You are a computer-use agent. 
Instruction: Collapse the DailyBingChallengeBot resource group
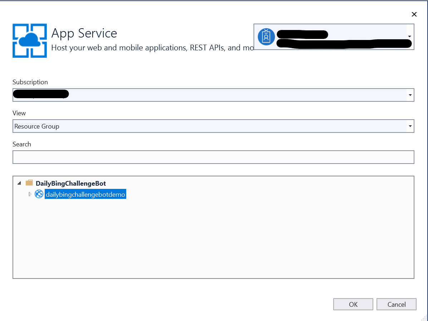19,183
